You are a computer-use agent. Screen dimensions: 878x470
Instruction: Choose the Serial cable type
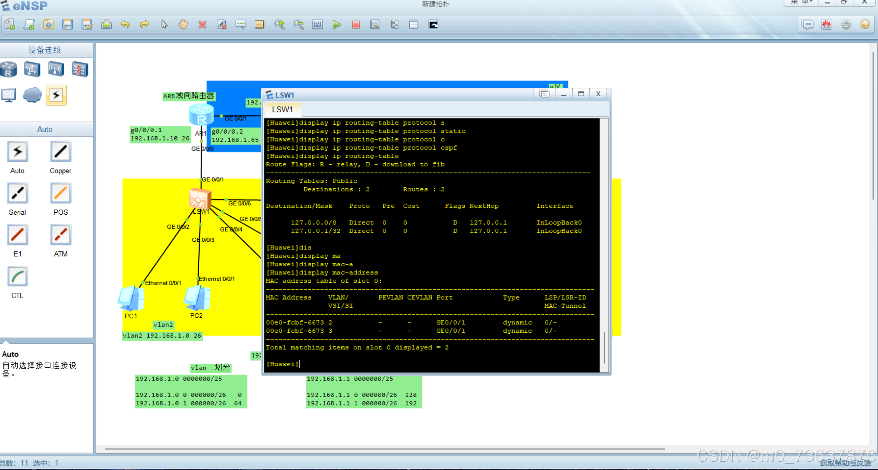point(17,194)
